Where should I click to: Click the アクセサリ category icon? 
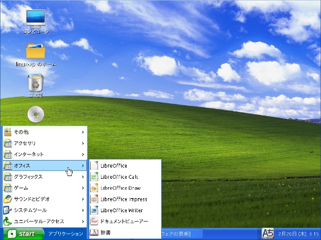click(8, 143)
